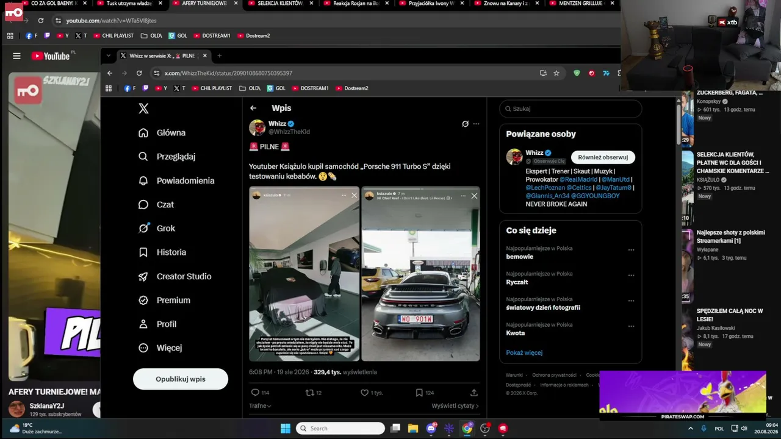Open the Premium page icon
The height and width of the screenshot is (439, 781).
coord(143,300)
